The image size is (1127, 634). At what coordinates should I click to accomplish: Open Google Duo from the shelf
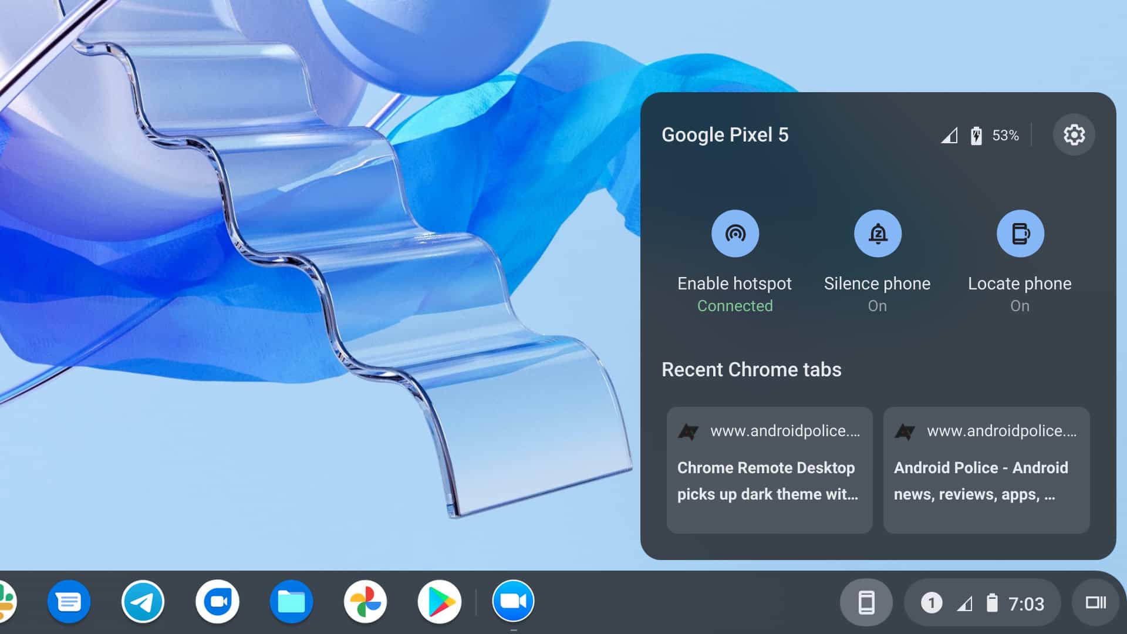tap(218, 602)
